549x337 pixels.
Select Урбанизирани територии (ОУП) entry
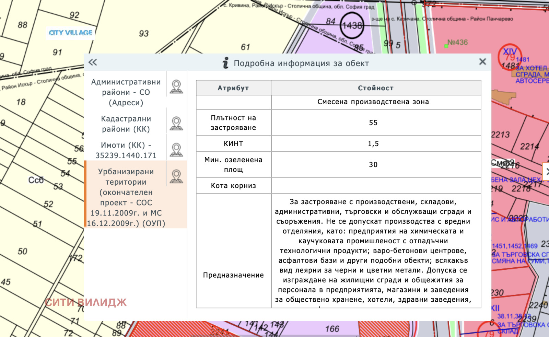tap(126, 197)
